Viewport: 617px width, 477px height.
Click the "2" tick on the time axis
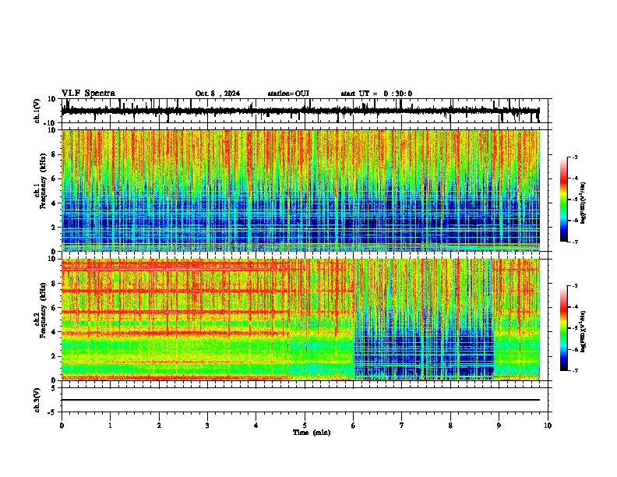click(x=159, y=426)
